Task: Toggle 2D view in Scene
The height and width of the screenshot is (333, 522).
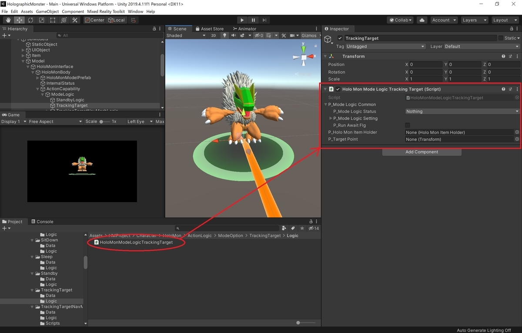Action: pos(214,36)
